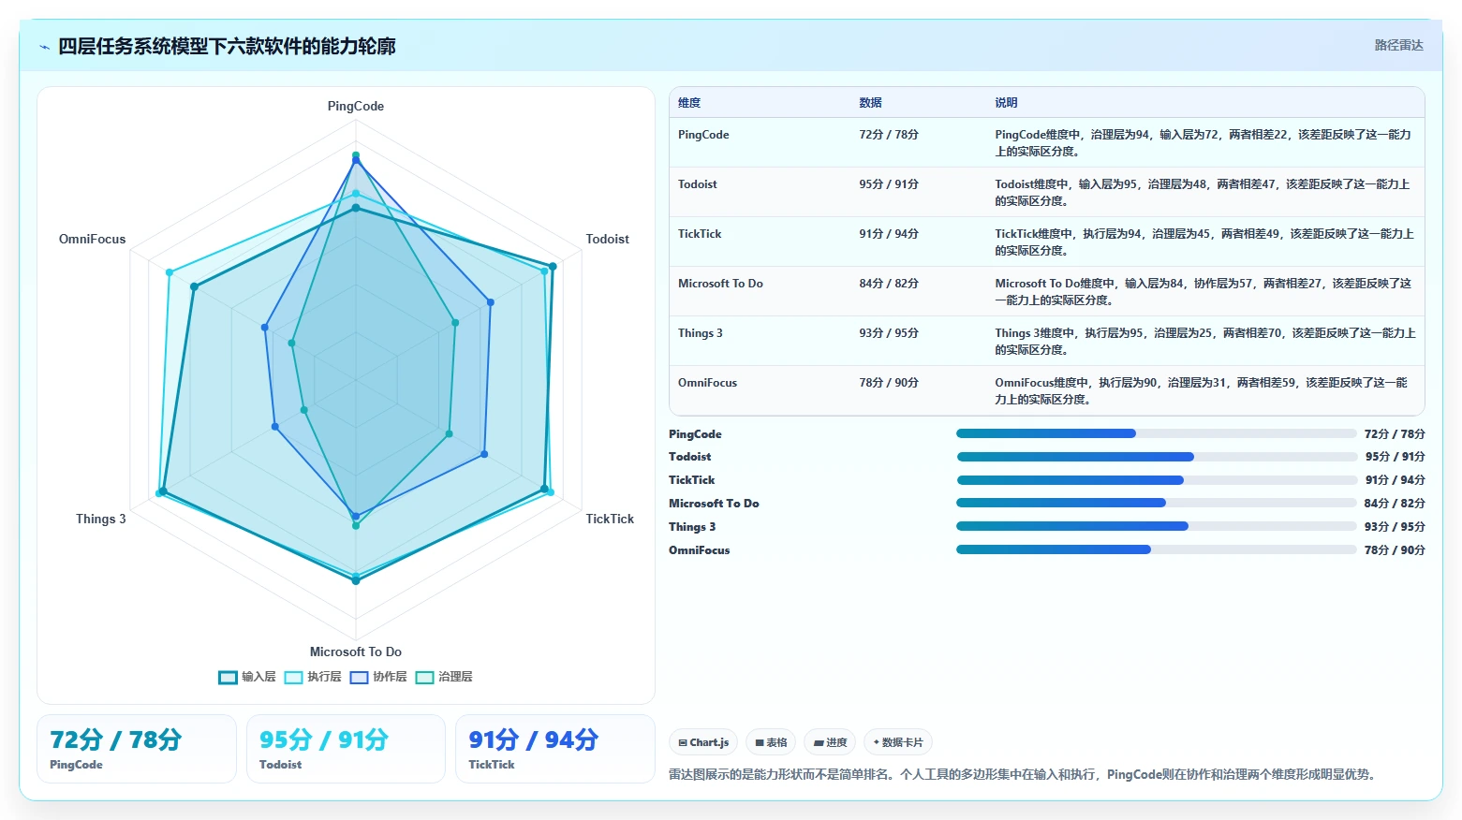Click the OmniFocus description cell in the table
The height and width of the screenshot is (820, 1462).
point(1204,391)
